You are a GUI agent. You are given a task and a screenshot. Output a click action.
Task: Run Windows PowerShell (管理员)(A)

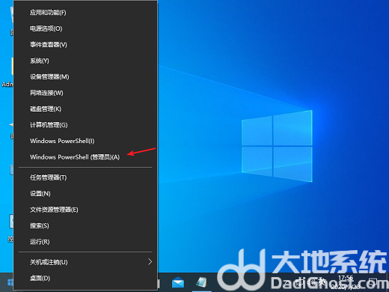tap(85, 157)
